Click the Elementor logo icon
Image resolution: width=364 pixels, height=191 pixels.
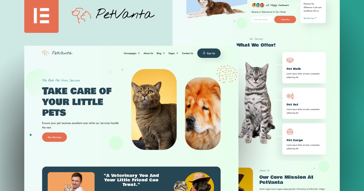click(41, 16)
